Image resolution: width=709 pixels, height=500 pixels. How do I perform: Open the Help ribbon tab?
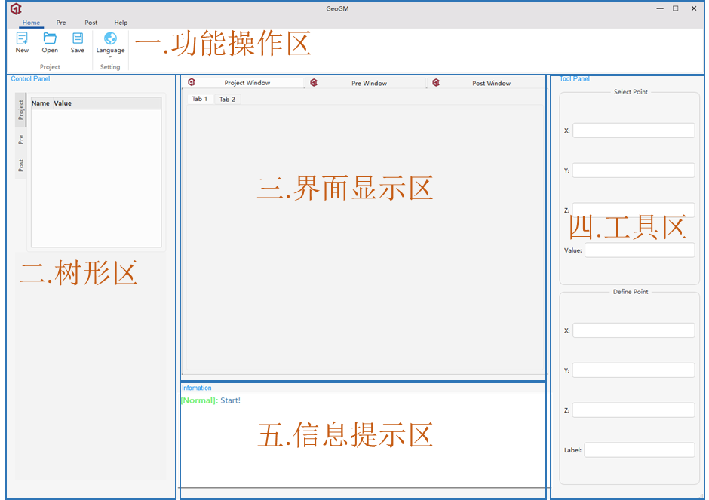pyautogui.click(x=121, y=23)
